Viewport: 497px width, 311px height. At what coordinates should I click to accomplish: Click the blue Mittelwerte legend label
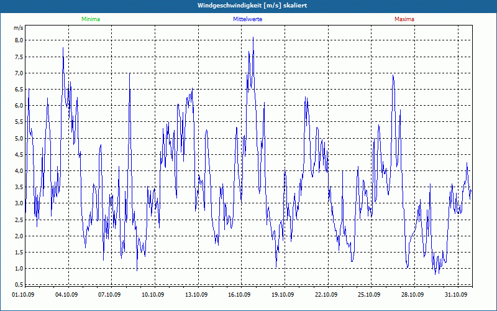pos(247,19)
